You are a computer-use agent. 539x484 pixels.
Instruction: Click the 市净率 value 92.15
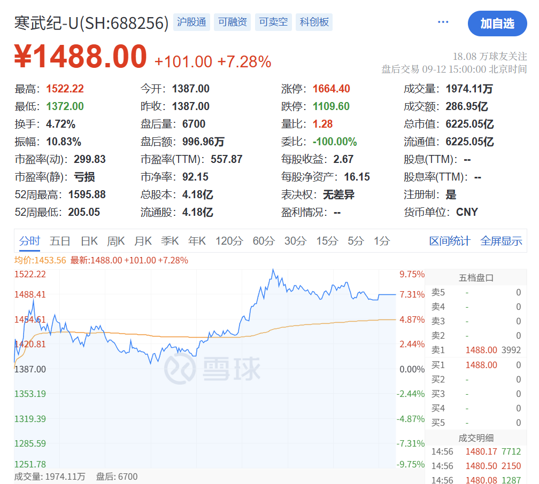[x=195, y=177]
